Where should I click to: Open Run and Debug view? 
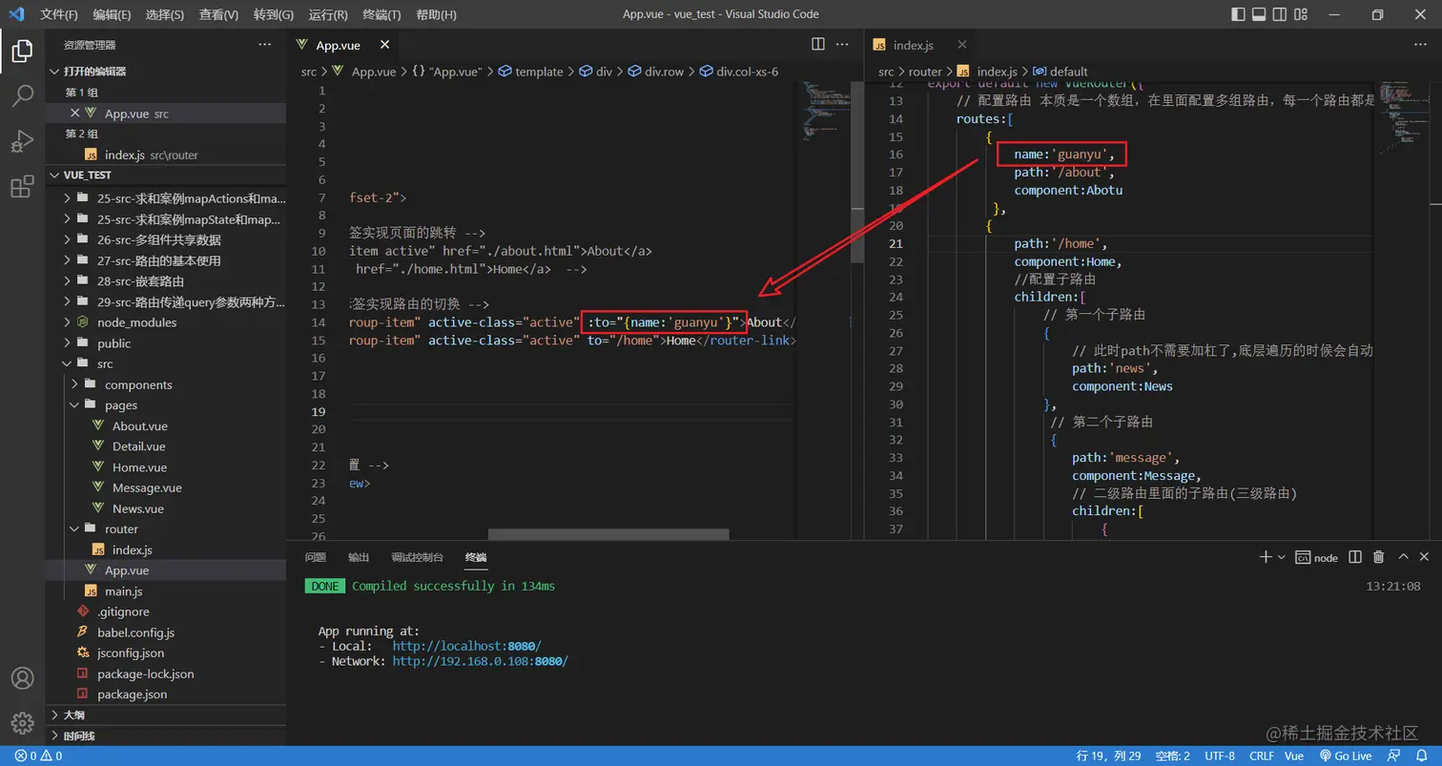point(22,141)
